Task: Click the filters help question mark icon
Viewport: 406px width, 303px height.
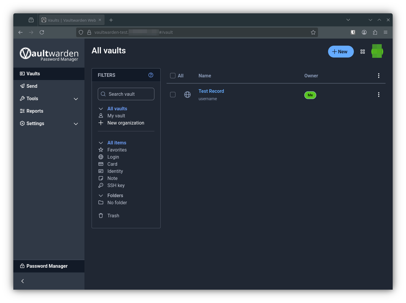Action: coord(151,75)
